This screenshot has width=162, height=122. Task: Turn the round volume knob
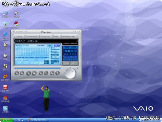coord(70,73)
